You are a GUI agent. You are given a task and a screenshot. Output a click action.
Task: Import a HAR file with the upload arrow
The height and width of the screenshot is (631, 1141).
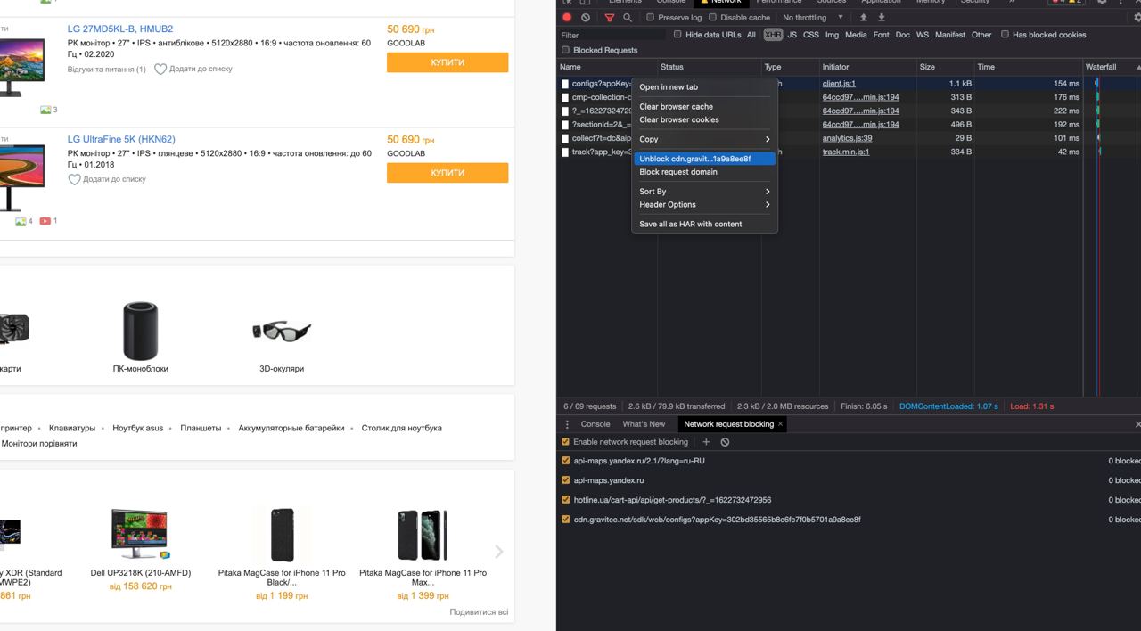tap(863, 17)
